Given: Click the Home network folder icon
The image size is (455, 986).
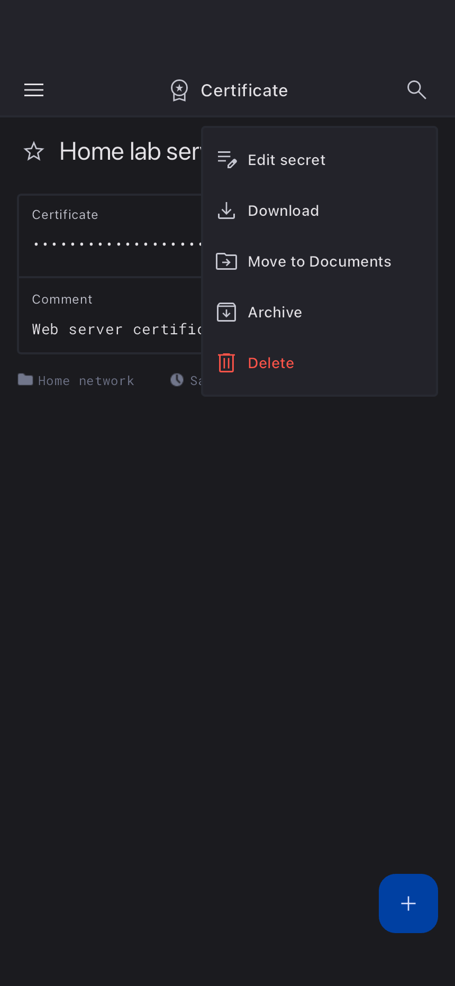Looking at the screenshot, I should pos(25,380).
